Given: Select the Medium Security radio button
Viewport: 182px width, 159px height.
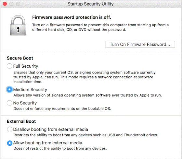Looking at the screenshot, I should [9, 89].
